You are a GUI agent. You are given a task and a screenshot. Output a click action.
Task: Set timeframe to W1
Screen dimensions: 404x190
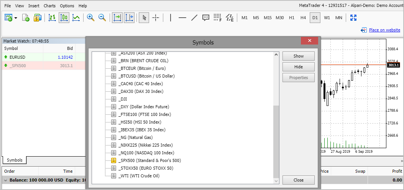click(327, 18)
